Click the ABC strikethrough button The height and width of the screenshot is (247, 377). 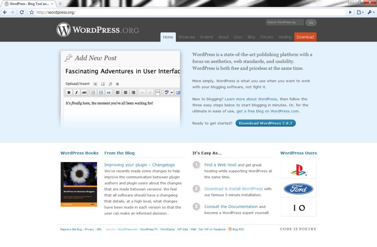tap(84, 92)
